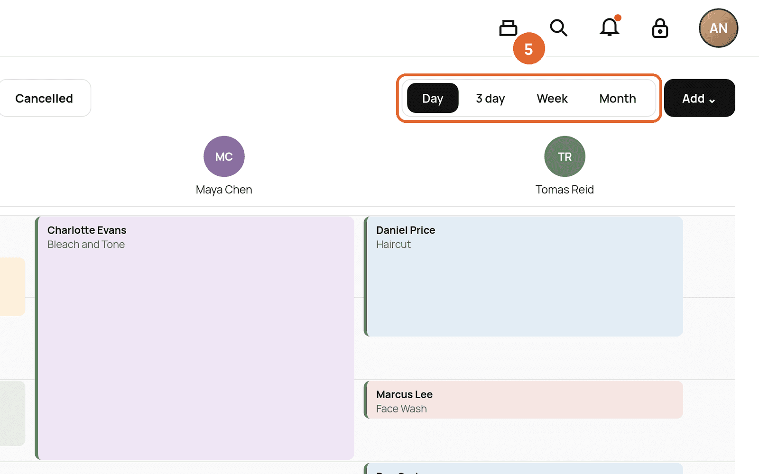The image size is (759, 474).
Task: Switch to the 3 day view
Action: [491, 98]
